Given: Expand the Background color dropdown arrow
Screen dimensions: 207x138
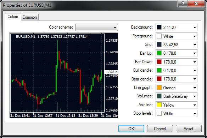Looking at the screenshot, I should tap(195, 28).
